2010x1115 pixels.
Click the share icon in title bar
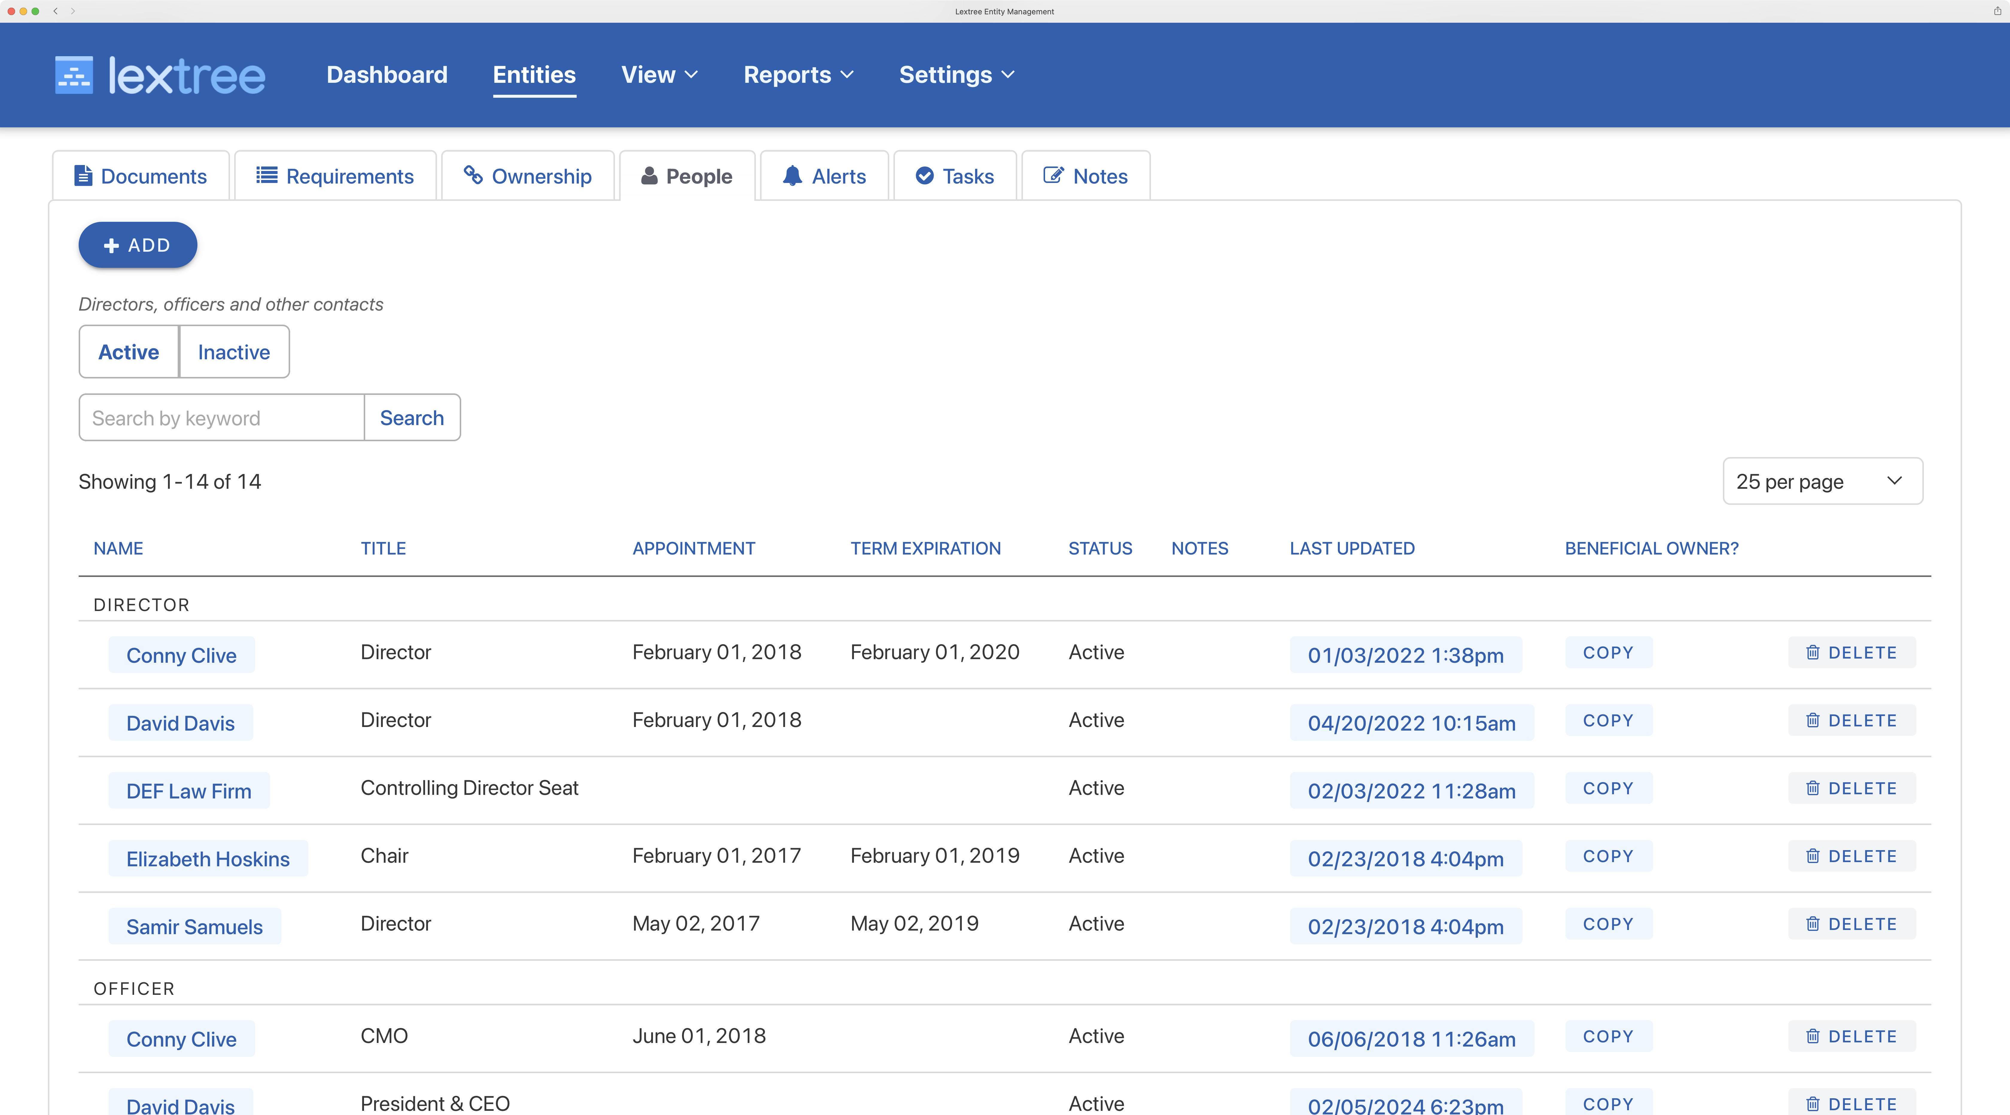coord(1997,11)
